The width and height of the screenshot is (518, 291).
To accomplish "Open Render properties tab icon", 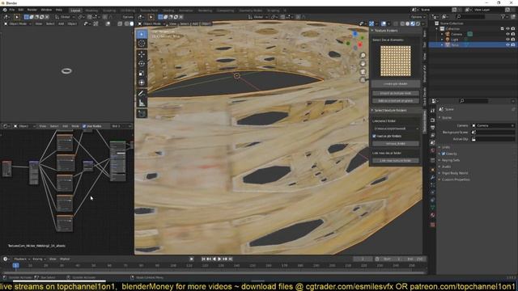I will [433, 120].
